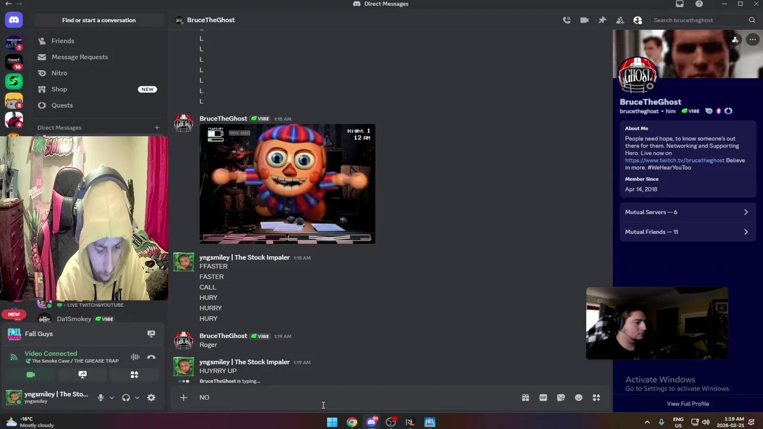The image size is (763, 429).
Task: Click the search magnifier icon
Action: (752, 20)
